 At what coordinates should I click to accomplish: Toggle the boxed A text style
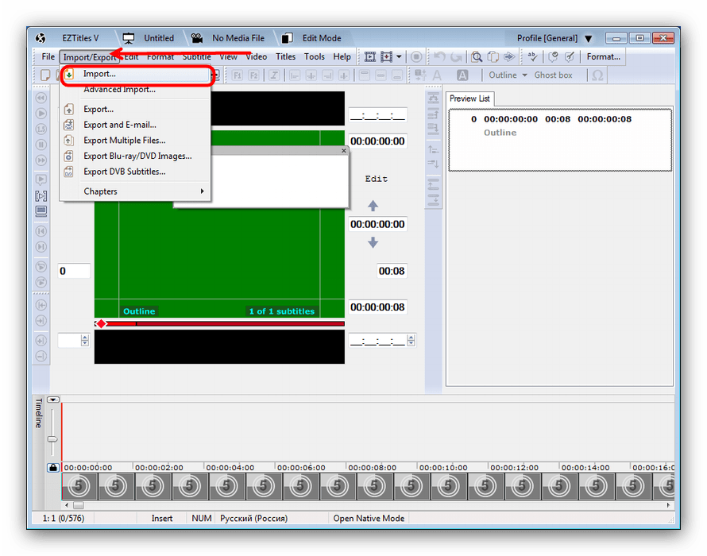tap(463, 75)
